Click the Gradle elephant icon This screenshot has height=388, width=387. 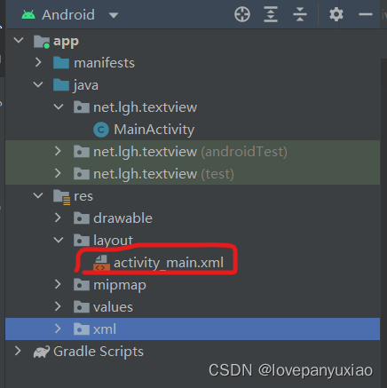point(42,352)
